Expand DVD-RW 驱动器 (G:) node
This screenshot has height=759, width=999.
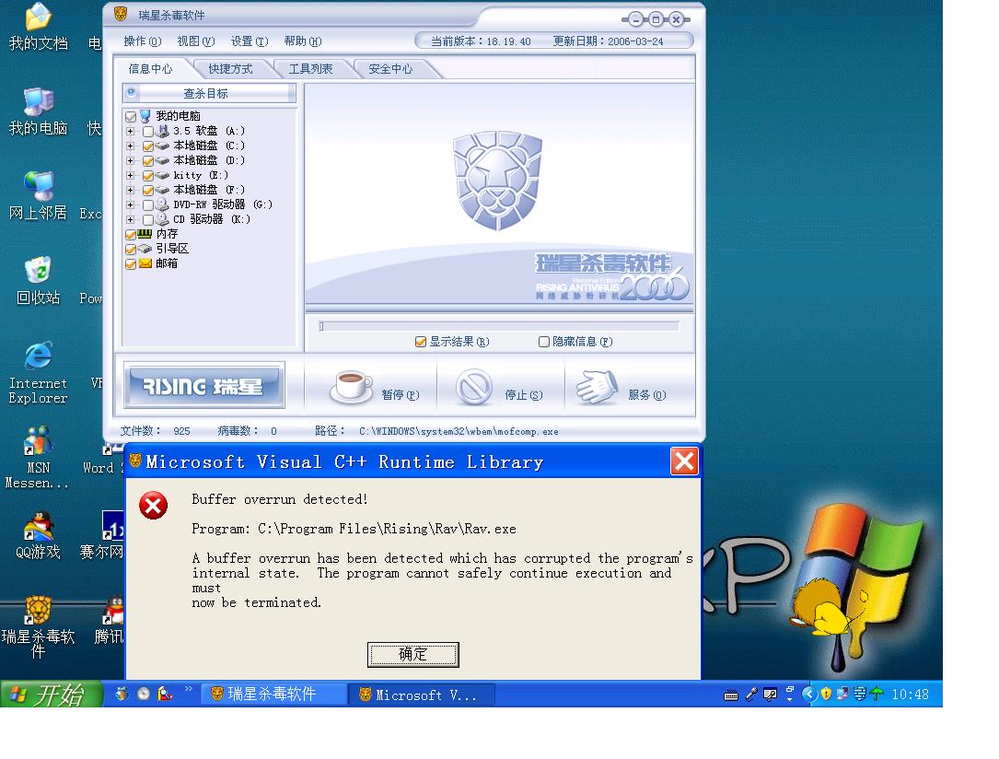[x=130, y=205]
